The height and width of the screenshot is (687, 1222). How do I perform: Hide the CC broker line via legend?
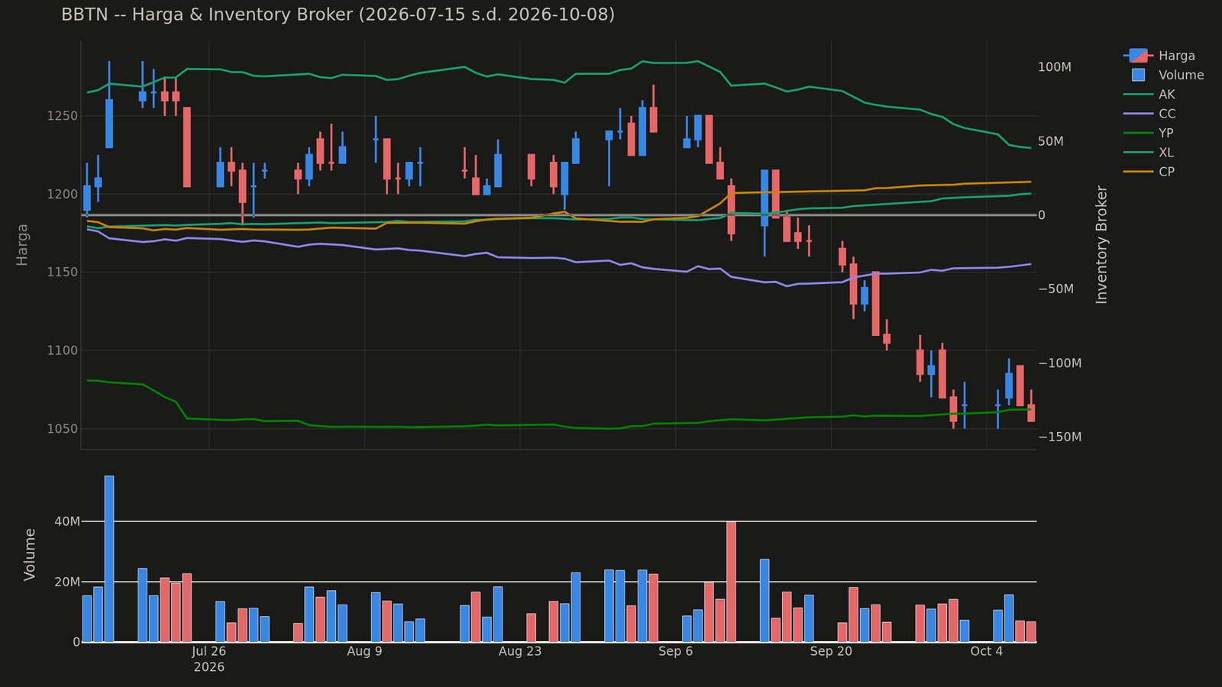pyautogui.click(x=1149, y=114)
